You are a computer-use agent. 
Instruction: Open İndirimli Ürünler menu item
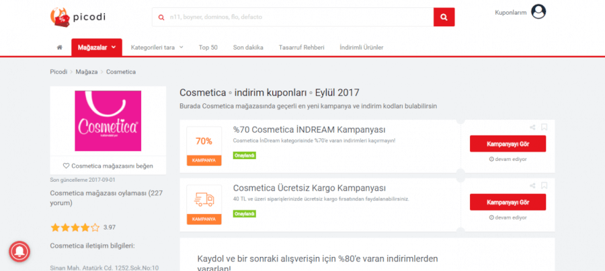(362, 48)
